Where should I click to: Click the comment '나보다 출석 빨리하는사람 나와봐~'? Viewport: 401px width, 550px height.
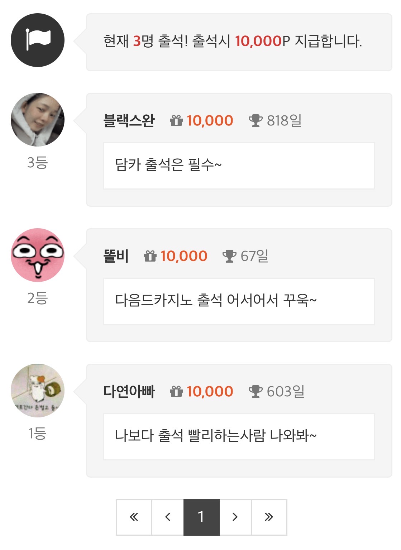click(216, 436)
